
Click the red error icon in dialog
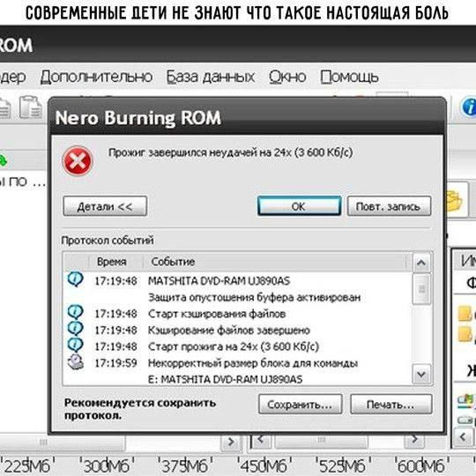77,160
